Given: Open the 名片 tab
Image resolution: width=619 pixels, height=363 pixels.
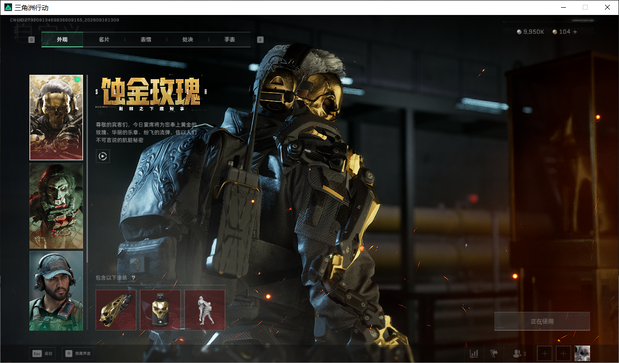Looking at the screenshot, I should pos(104,40).
